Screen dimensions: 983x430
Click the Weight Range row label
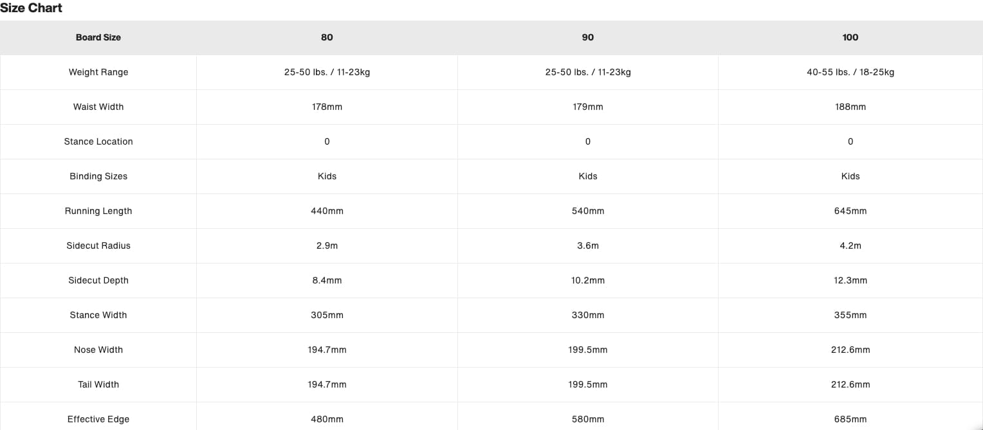(x=98, y=72)
